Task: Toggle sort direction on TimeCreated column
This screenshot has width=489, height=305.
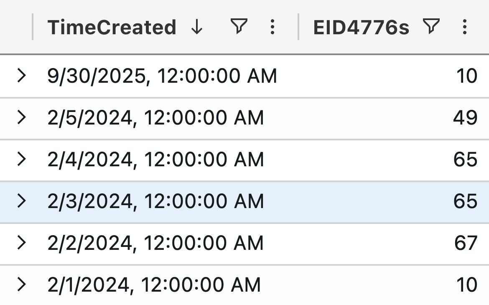Action: coord(196,27)
